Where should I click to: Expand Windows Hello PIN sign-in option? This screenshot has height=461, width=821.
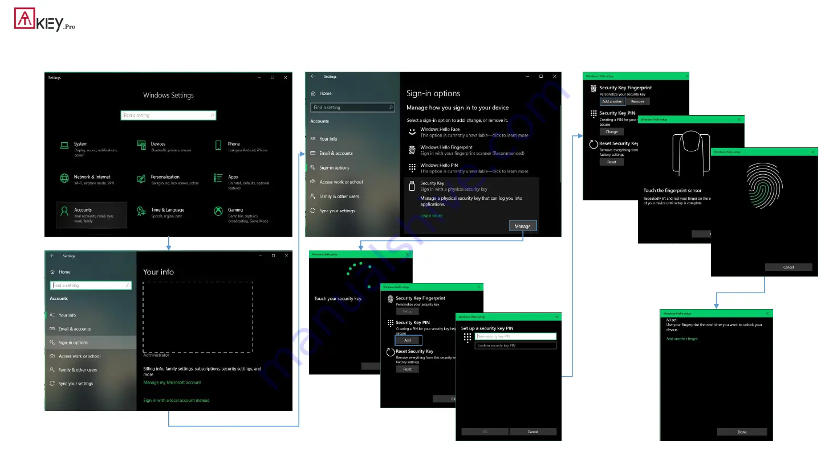coord(471,168)
